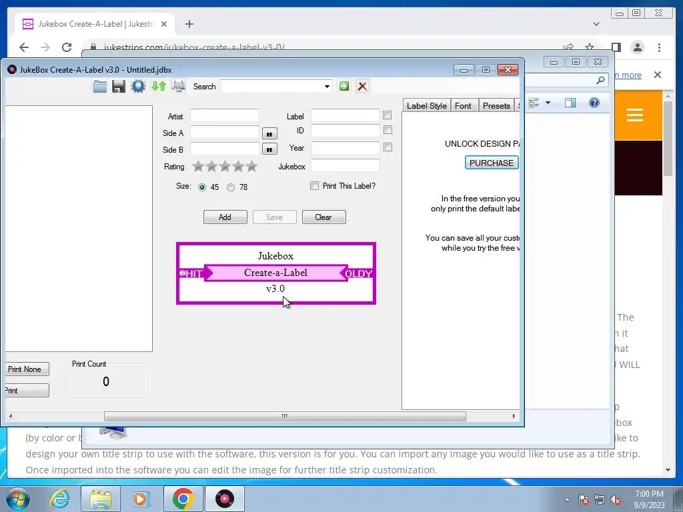Image resolution: width=683 pixels, height=512 pixels.
Task: Open Chrome tab search chevron
Action: click(x=596, y=24)
